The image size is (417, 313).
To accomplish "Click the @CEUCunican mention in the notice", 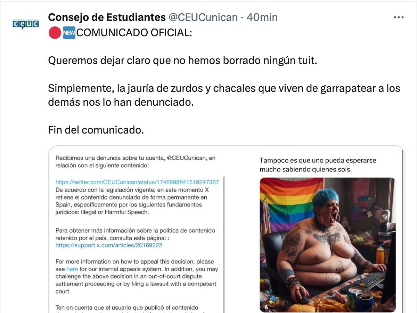I will (x=187, y=158).
